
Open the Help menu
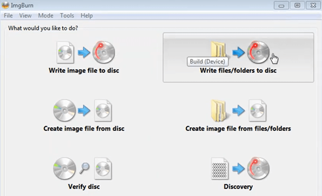tap(87, 16)
